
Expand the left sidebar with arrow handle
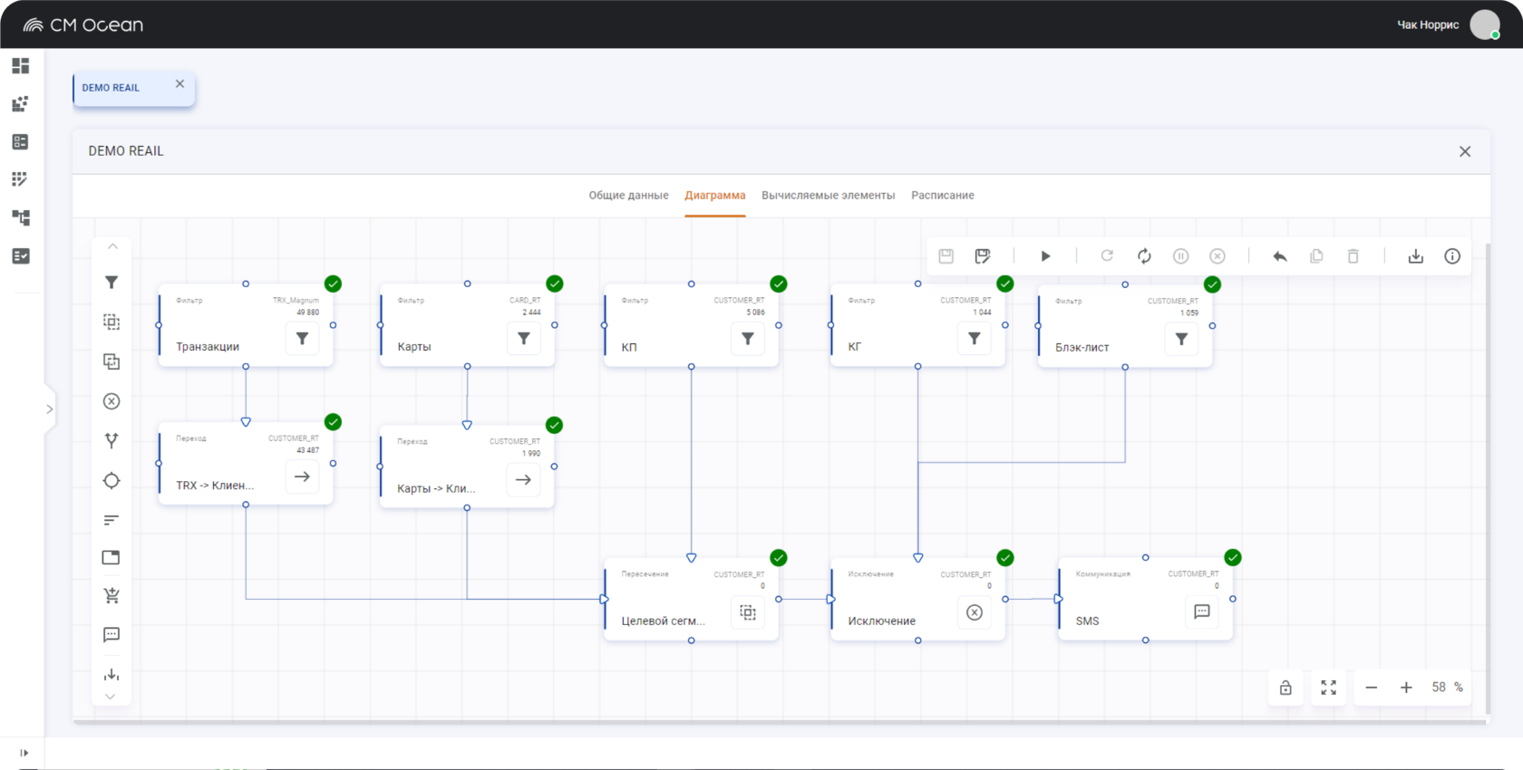[49, 409]
